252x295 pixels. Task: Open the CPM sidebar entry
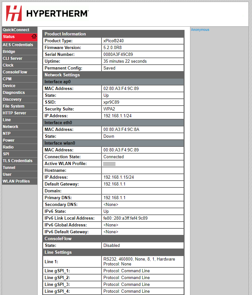7,79
